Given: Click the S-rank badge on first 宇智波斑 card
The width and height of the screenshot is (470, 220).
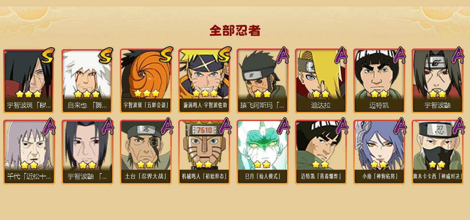Looking at the screenshot, I should pyautogui.click(x=47, y=55).
